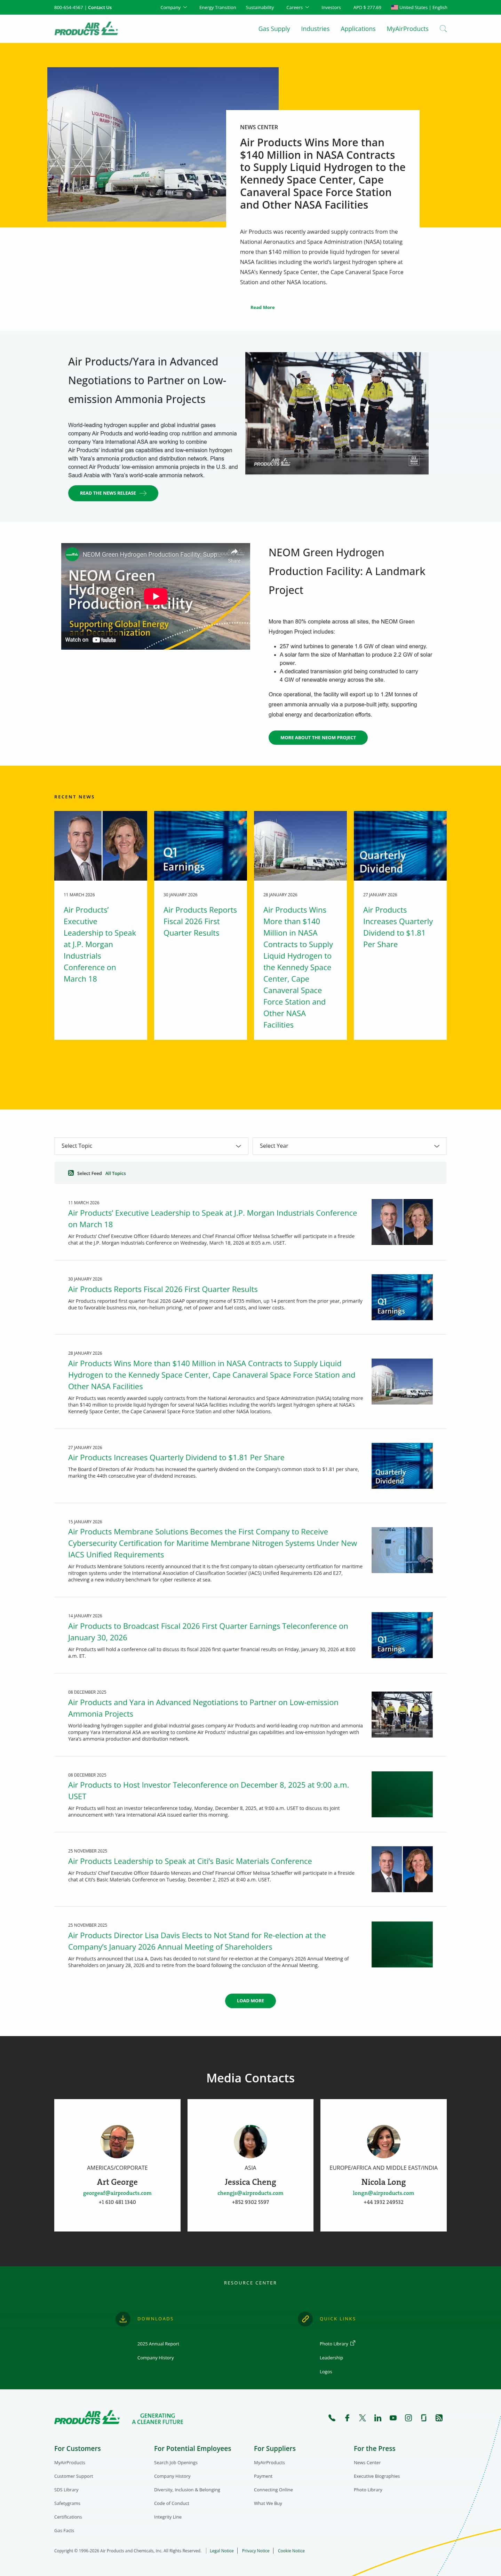Email Art George media contact
This screenshot has width=501, height=2576.
click(x=117, y=2193)
